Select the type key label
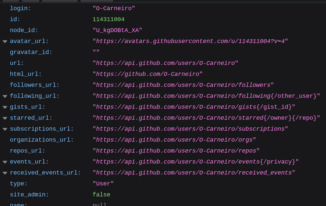 coord(19,184)
